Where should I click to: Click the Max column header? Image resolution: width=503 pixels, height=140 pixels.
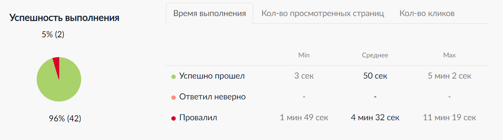pyautogui.click(x=449, y=55)
